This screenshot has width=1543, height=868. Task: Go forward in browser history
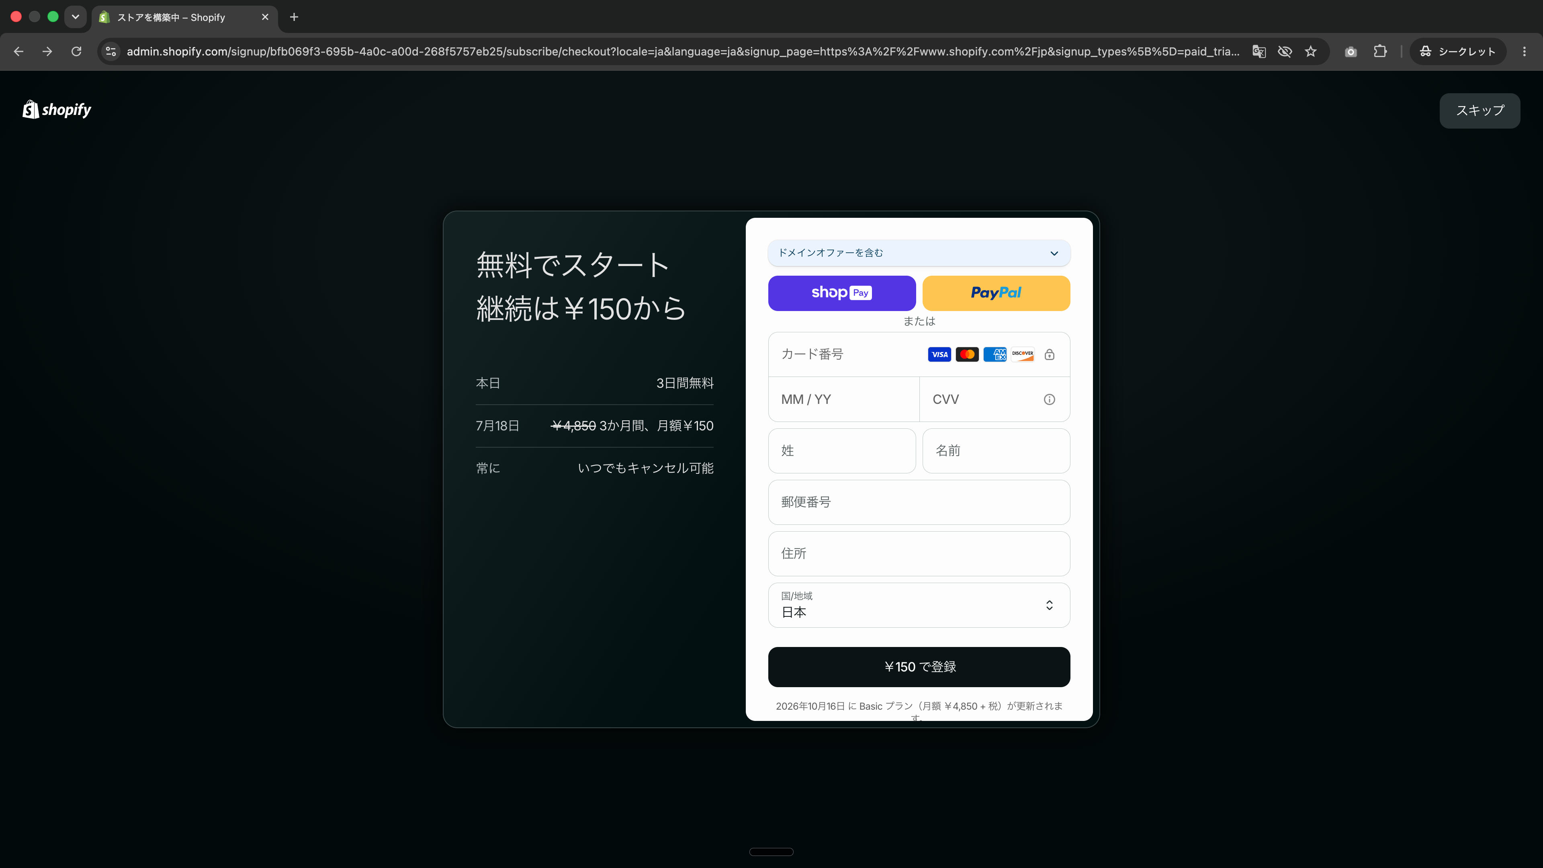[47, 51]
